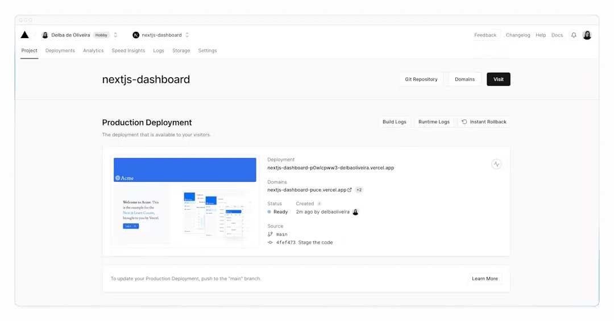Show the +2 additional domains
The width and height of the screenshot is (614, 321).
359,190
